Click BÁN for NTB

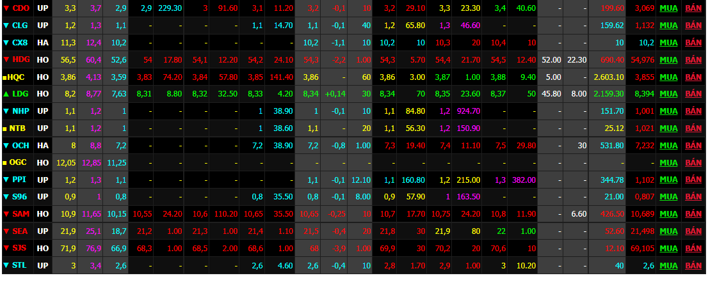[x=693, y=128]
